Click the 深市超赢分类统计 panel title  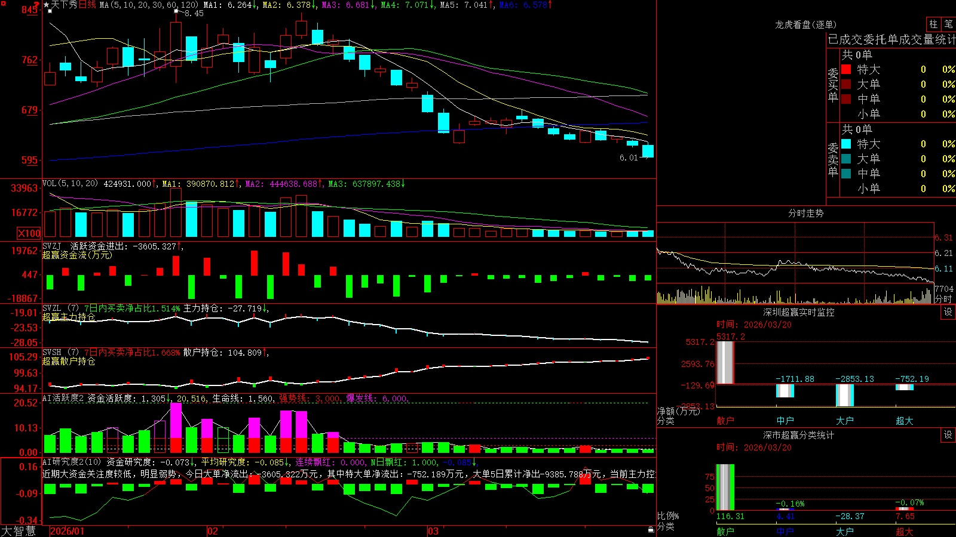[798, 435]
